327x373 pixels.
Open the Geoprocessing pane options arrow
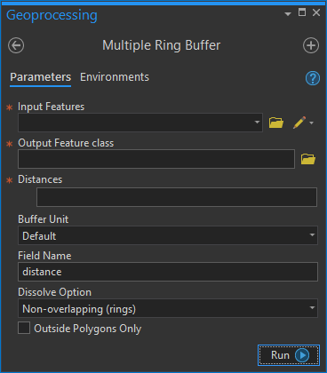(288, 13)
